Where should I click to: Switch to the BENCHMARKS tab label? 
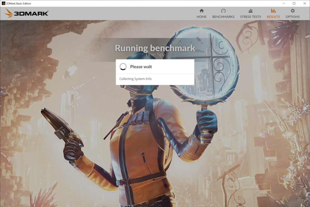223,17
